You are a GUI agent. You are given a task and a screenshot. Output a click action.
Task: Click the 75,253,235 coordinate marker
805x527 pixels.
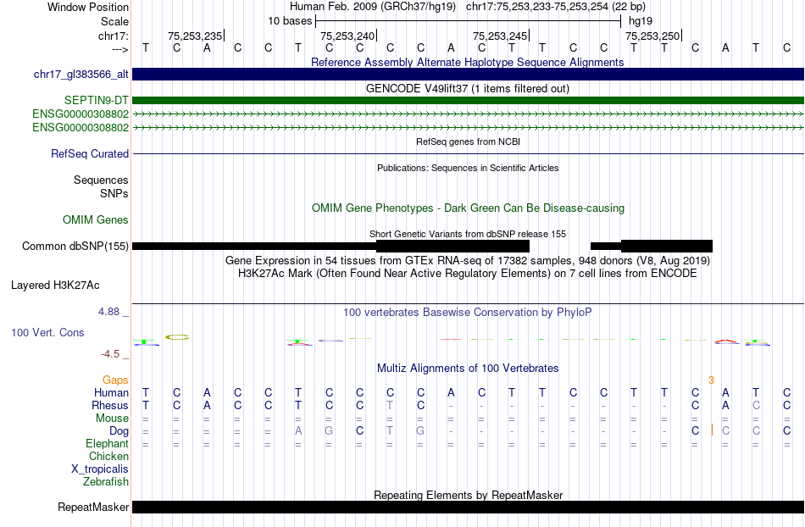pyautogui.click(x=196, y=36)
